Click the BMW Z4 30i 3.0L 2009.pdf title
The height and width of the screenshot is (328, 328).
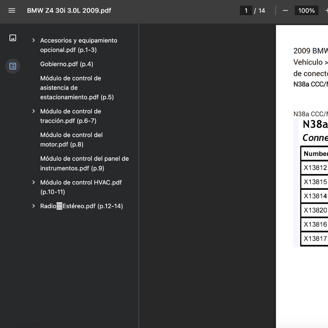tap(69, 10)
